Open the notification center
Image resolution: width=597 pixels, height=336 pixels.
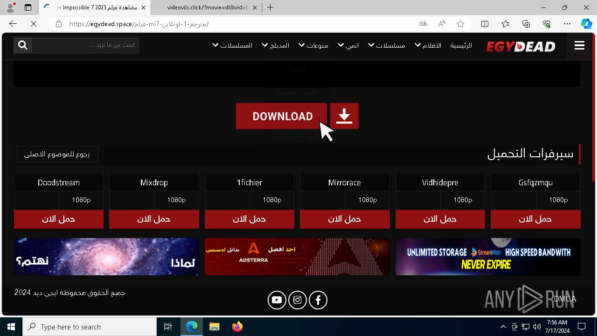point(582,327)
